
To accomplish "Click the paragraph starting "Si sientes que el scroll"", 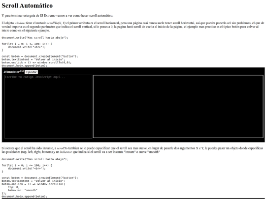I will [133, 150].
